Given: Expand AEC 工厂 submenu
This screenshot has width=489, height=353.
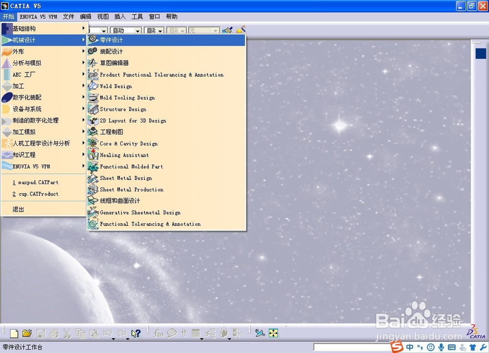Looking at the screenshot, I should tap(44, 74).
